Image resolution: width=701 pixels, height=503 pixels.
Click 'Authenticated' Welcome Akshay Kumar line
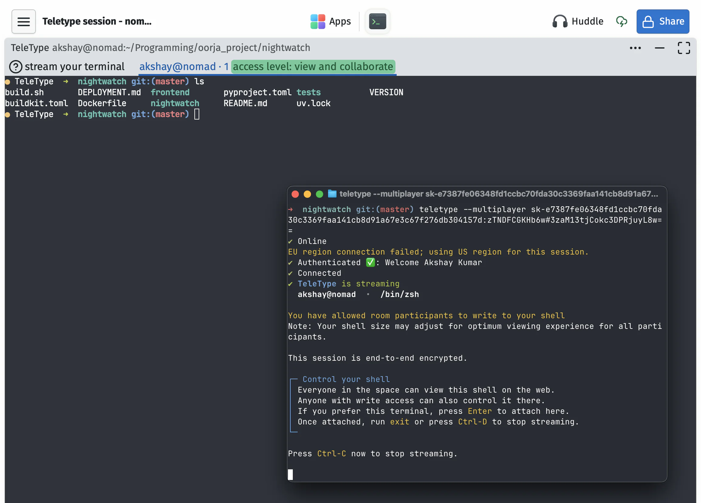tap(385, 262)
